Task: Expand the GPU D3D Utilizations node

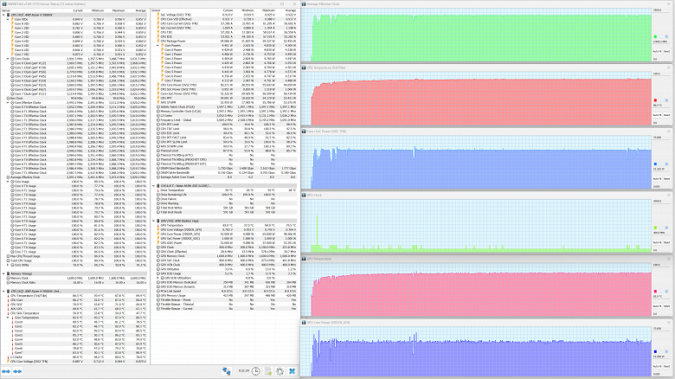Action: pyautogui.click(x=158, y=278)
